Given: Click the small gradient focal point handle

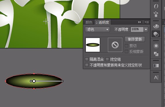Looking at the screenshot, I should coord(31,81).
